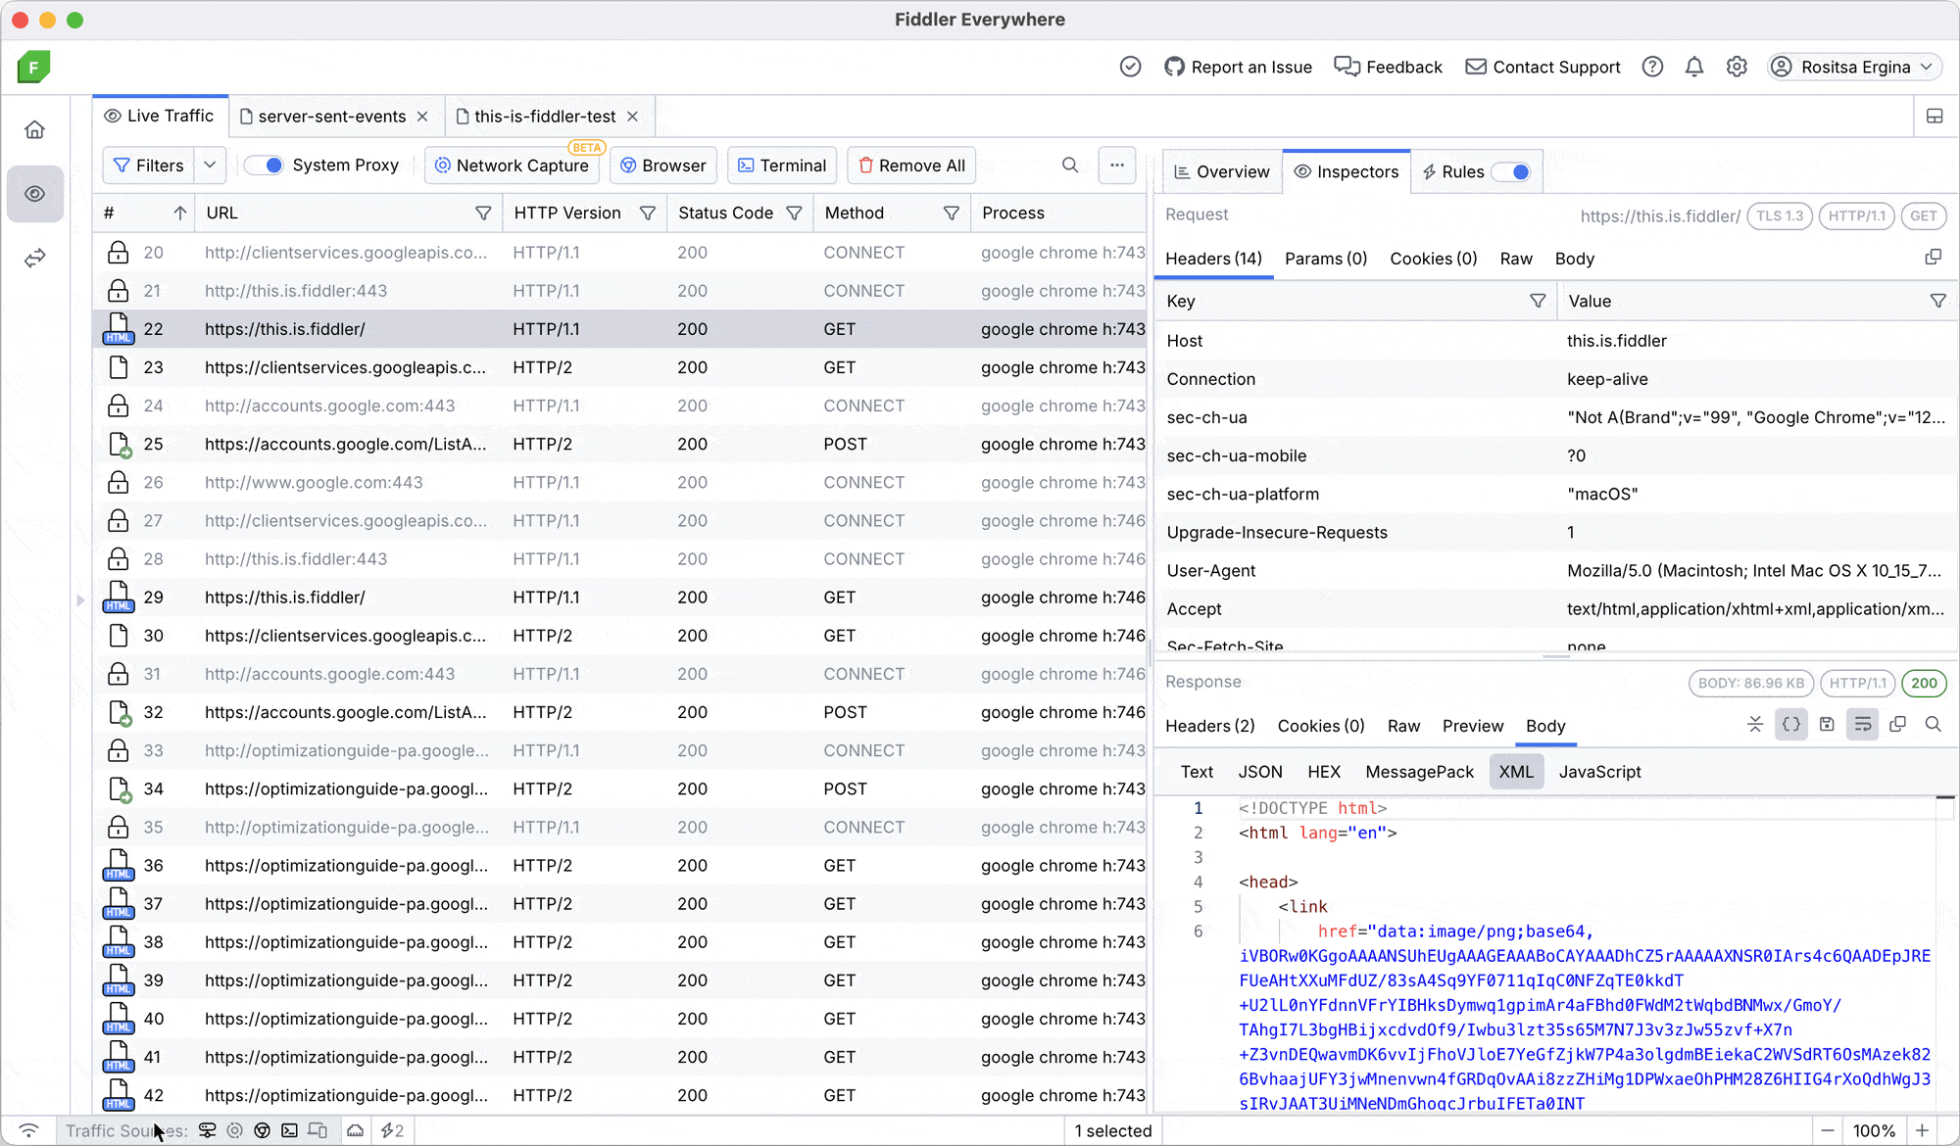Viewport: 1960px width, 1146px height.
Task: Open the notifications bell icon
Action: 1694,67
